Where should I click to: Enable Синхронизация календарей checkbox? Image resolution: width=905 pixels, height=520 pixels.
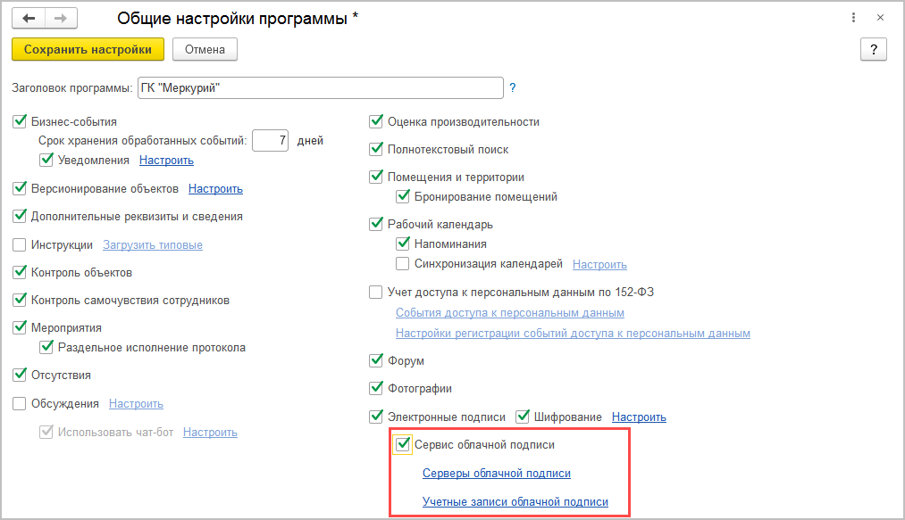(404, 264)
